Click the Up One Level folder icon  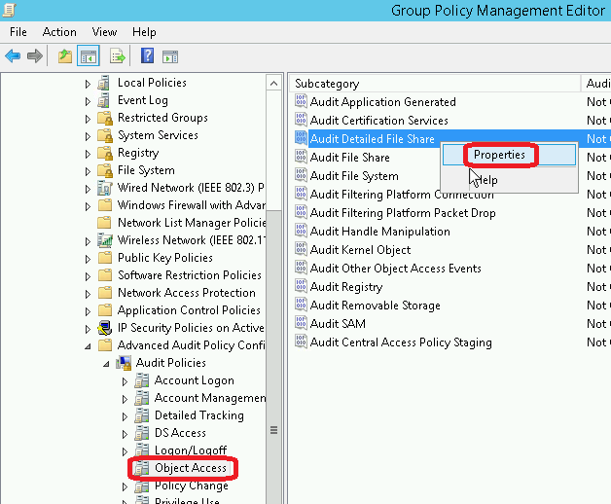[64, 55]
